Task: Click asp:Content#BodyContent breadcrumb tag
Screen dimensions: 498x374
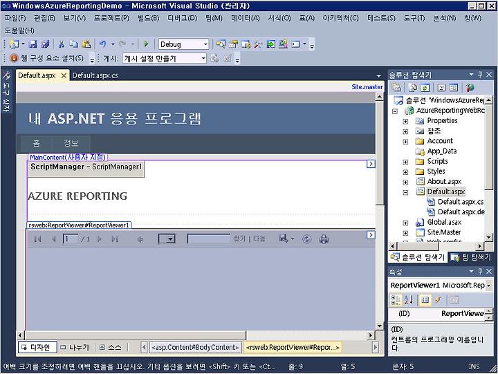Action: click(195, 348)
